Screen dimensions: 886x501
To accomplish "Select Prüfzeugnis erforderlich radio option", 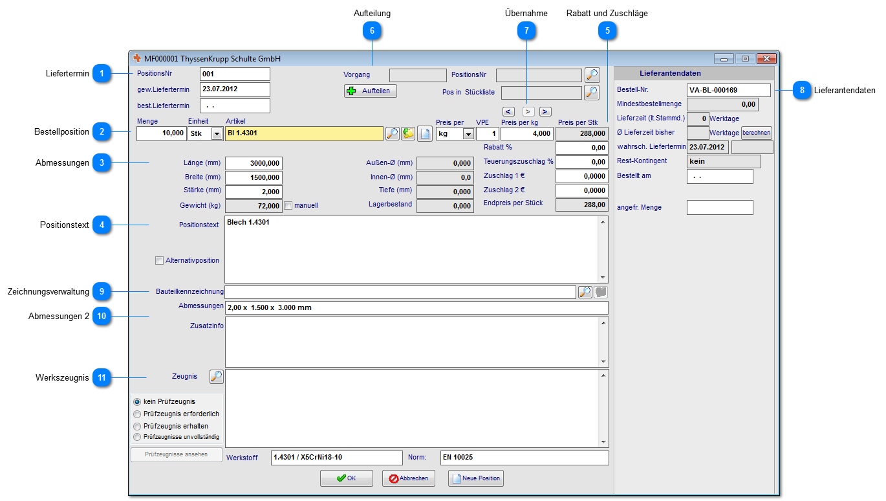I will coord(137,414).
